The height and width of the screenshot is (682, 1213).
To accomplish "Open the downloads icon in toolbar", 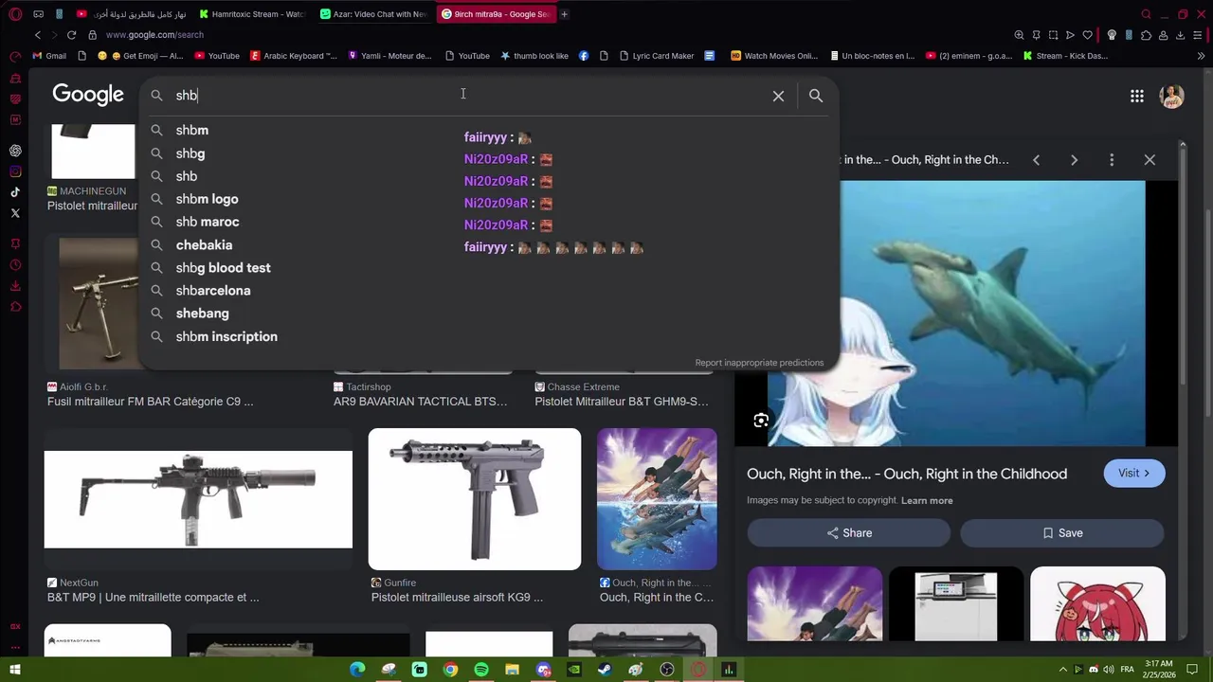I will 1181,35.
